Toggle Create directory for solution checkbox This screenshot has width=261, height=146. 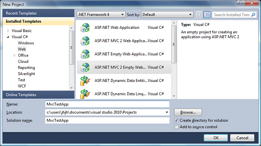[176, 120]
